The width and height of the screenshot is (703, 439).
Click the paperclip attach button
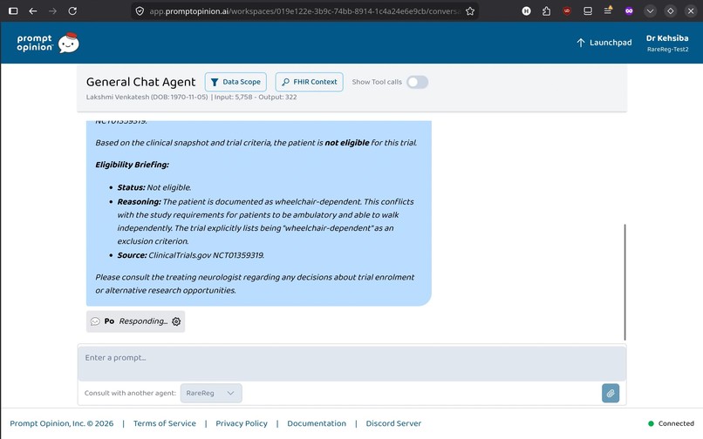click(611, 394)
